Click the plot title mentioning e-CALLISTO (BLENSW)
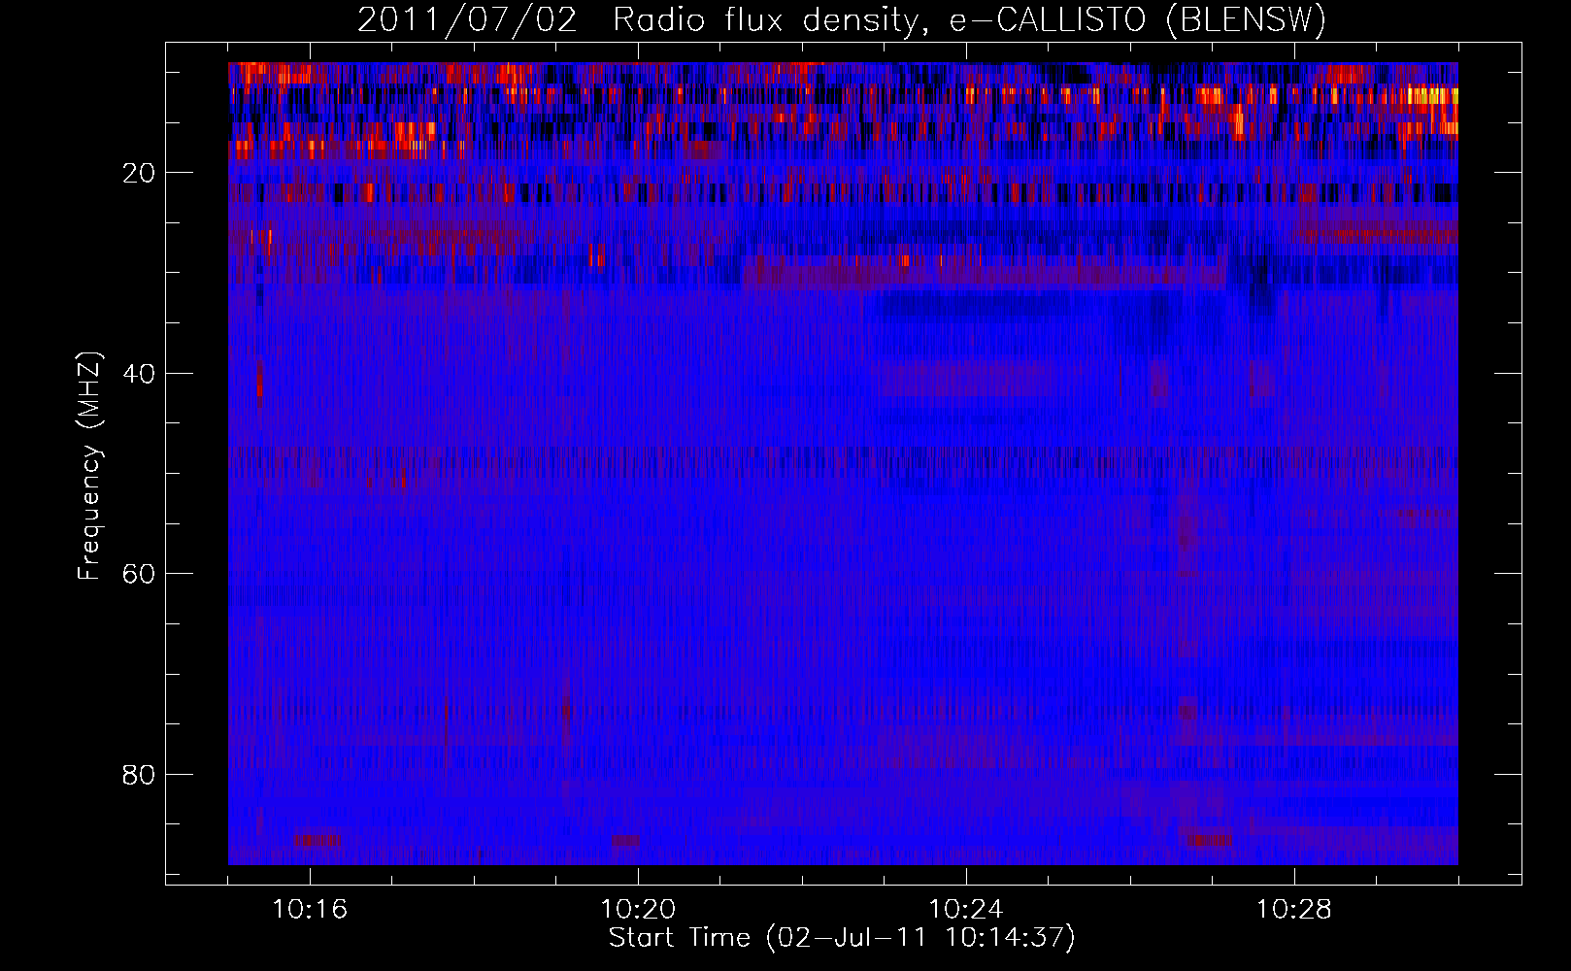The image size is (1571, 971). [x=842, y=19]
